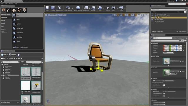The height and width of the screenshot is (106, 188).
Task: Open View Options in Scene Outliner
Action: [x=182, y=32]
